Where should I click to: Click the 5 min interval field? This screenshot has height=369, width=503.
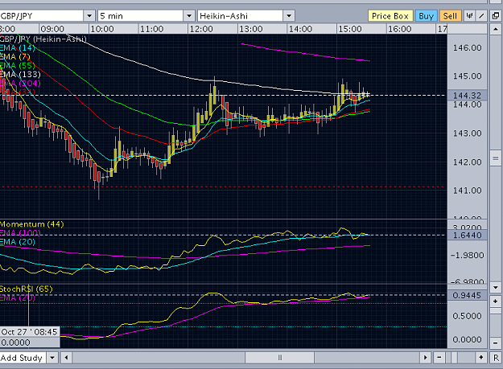pos(141,16)
